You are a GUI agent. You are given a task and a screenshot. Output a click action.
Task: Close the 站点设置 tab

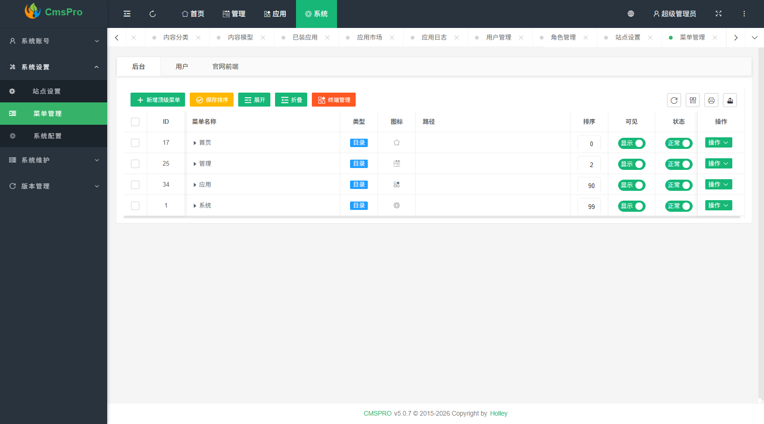(650, 38)
